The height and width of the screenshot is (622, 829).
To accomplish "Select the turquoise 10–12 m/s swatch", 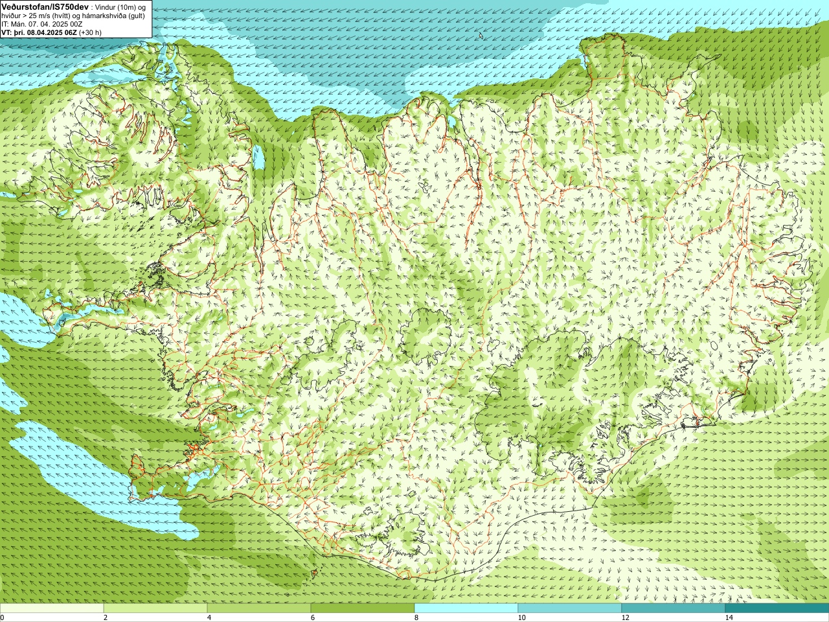I will pos(570,608).
